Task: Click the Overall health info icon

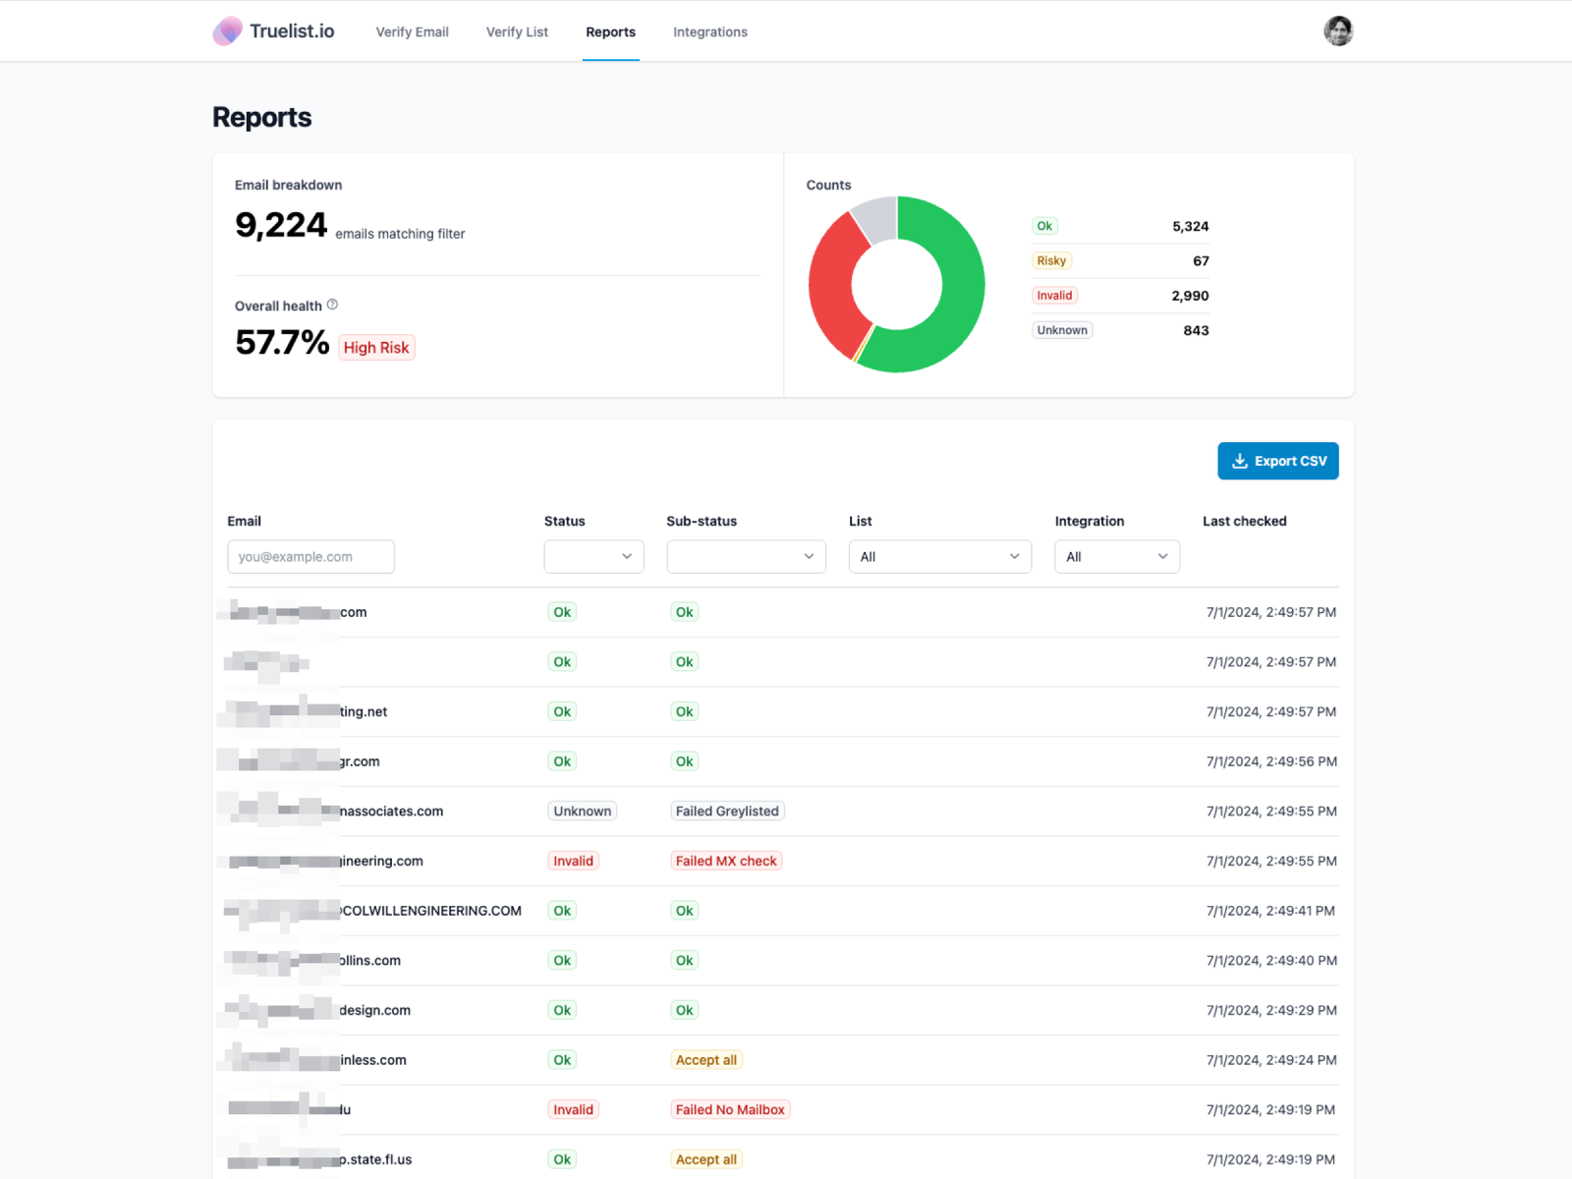Action: pos(332,305)
